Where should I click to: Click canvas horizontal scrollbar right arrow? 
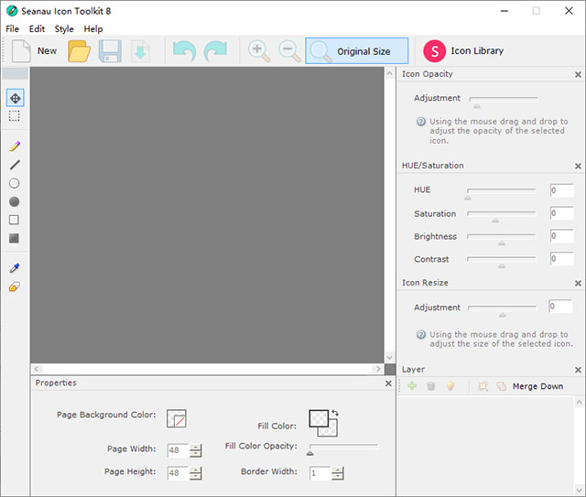(x=378, y=369)
